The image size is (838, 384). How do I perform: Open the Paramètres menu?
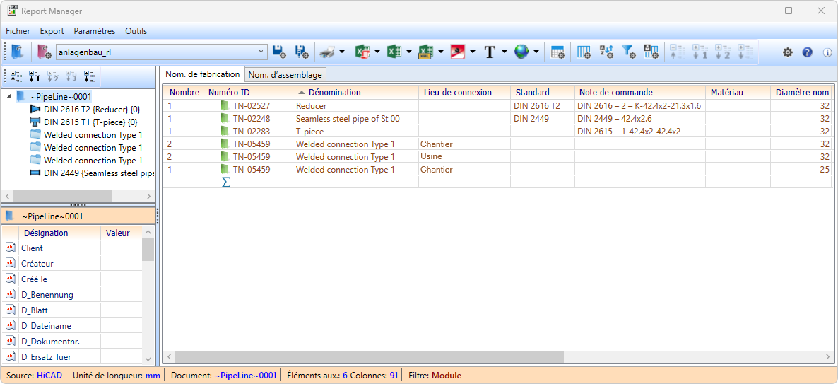click(94, 31)
